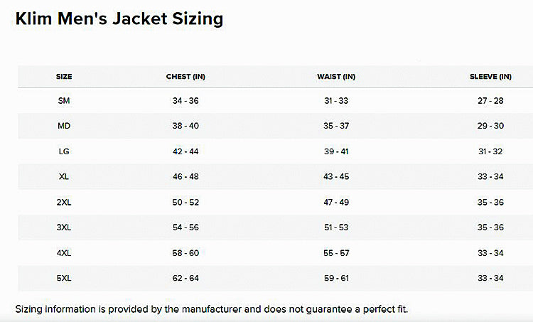533x322 pixels.
Task: Click the sizing information disclaimer text
Action: 212,308
